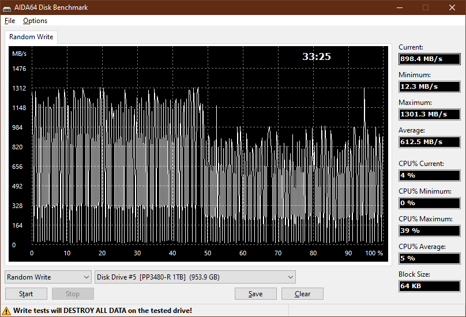
Task: Click the Clear button
Action: click(x=302, y=294)
